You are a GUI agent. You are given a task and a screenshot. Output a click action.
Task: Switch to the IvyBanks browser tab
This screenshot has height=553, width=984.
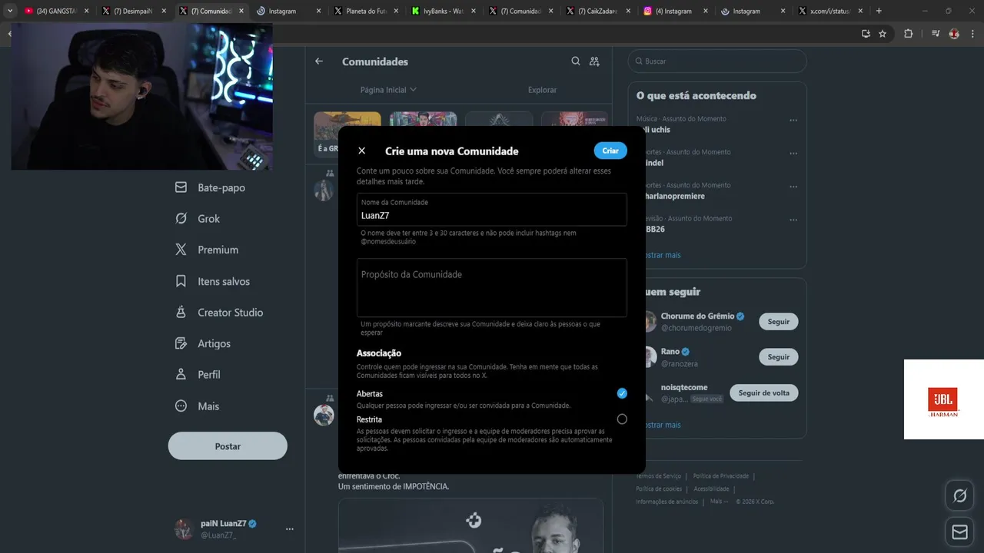[444, 11]
